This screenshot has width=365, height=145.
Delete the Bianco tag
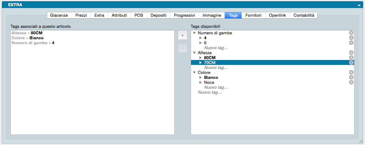[x=351, y=77]
